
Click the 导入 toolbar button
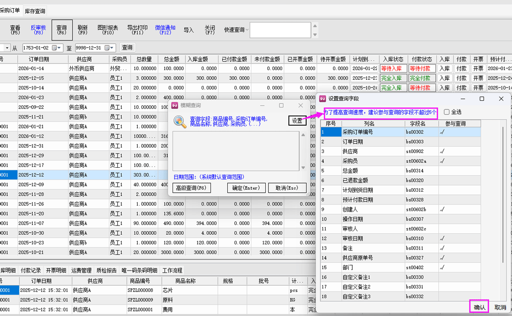[188, 30]
